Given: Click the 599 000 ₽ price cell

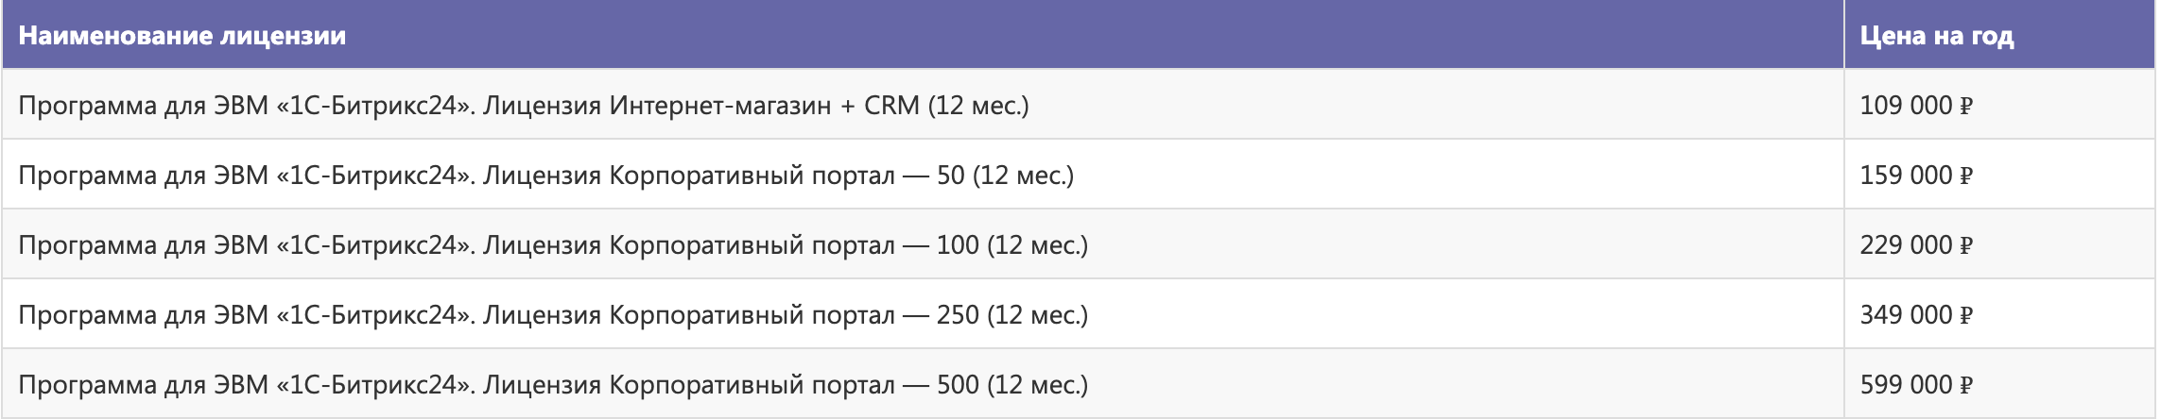Looking at the screenshot, I should coord(1999,383).
